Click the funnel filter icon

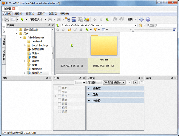95,30
